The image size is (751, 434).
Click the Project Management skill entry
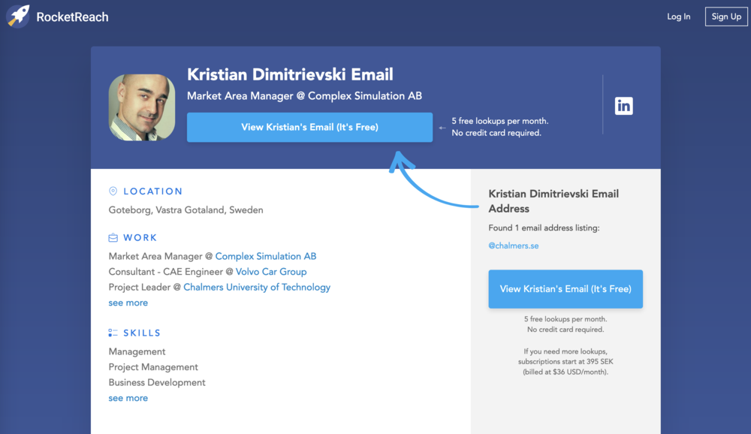(153, 367)
